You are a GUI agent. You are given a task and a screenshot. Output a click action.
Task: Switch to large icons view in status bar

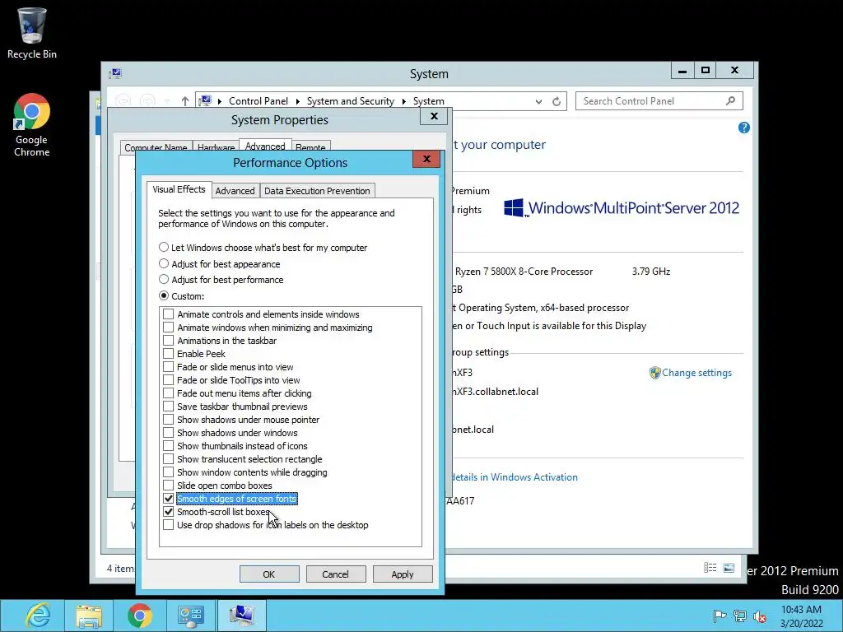click(x=729, y=568)
